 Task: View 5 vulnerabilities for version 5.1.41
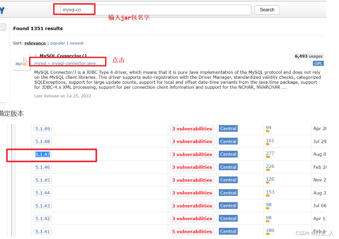[x=192, y=231]
